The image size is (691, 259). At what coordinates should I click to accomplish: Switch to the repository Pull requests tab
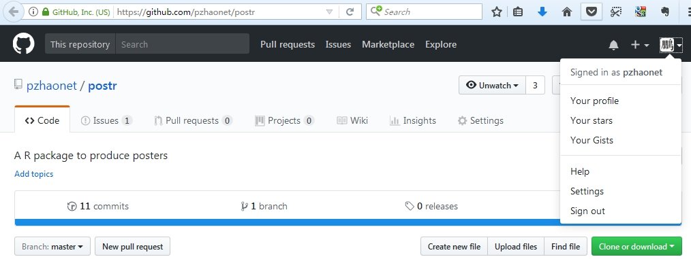click(194, 120)
